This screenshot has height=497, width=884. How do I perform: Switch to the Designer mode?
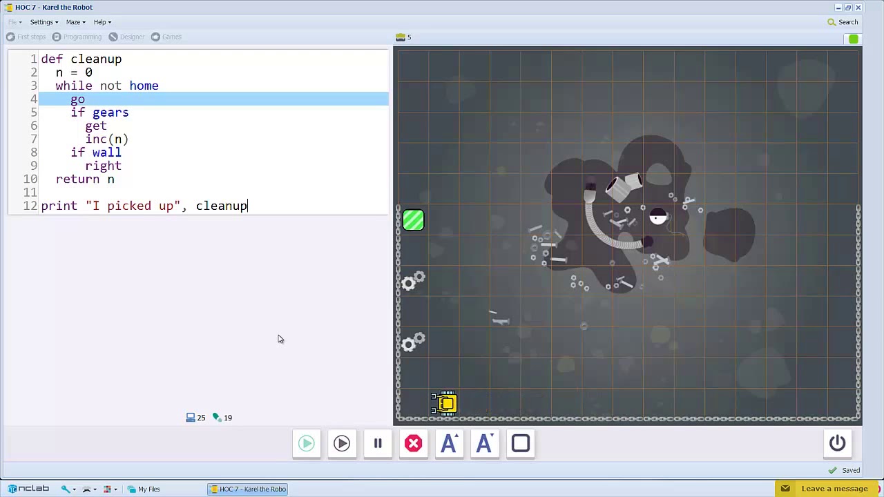coord(126,37)
